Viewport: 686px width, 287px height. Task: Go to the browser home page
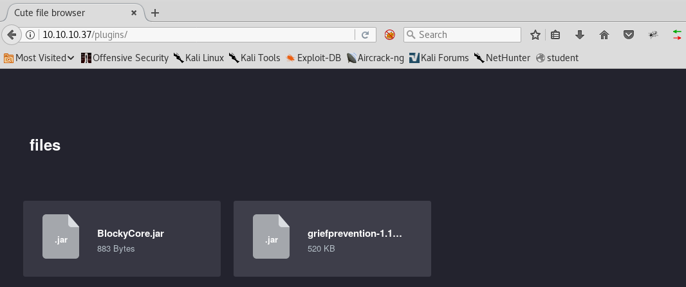tap(604, 35)
